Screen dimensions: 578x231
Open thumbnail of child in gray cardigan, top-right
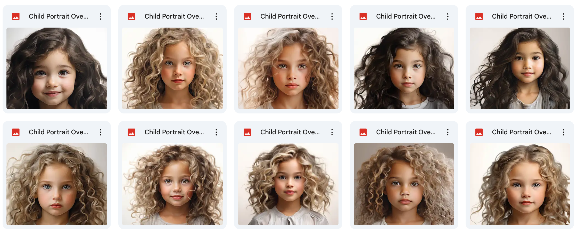coord(520,68)
